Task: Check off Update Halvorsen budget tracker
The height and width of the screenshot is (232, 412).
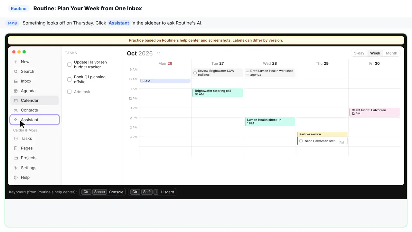Action: pyautogui.click(x=69, y=64)
